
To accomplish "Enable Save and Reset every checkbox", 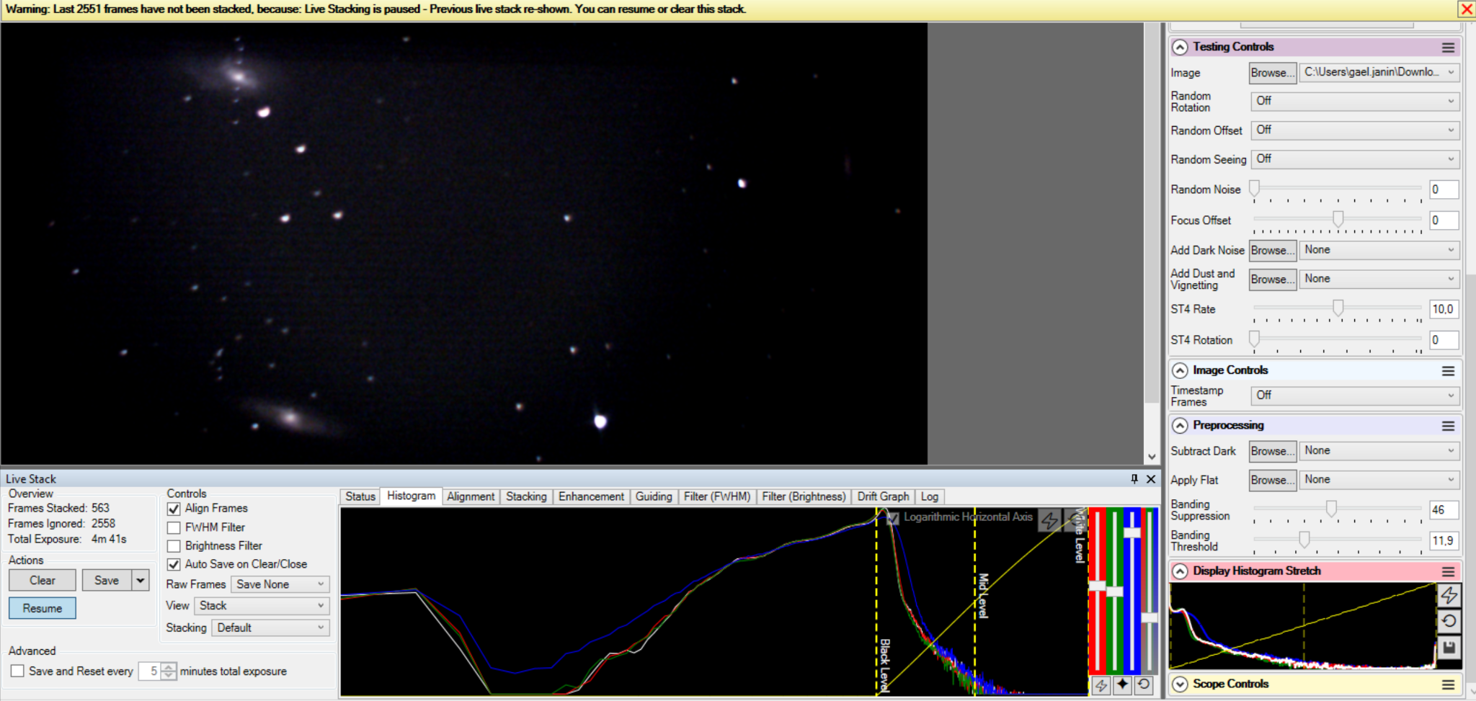I will [x=17, y=671].
